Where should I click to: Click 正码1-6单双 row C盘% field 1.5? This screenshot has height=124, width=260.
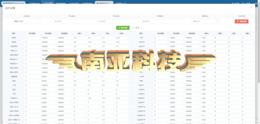[107, 102]
